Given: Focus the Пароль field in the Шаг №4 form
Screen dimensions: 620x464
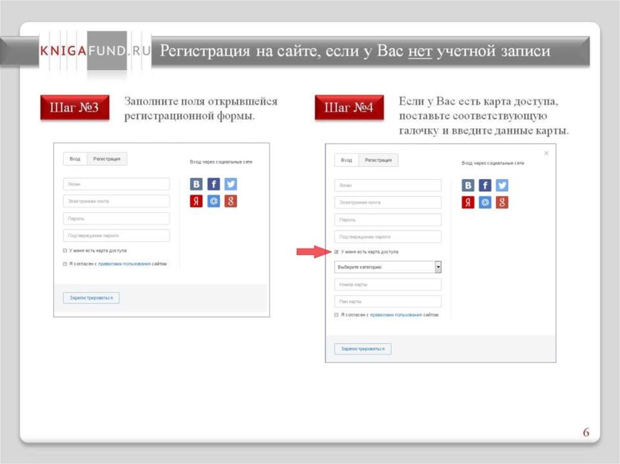Looking at the screenshot, I should [x=388, y=220].
